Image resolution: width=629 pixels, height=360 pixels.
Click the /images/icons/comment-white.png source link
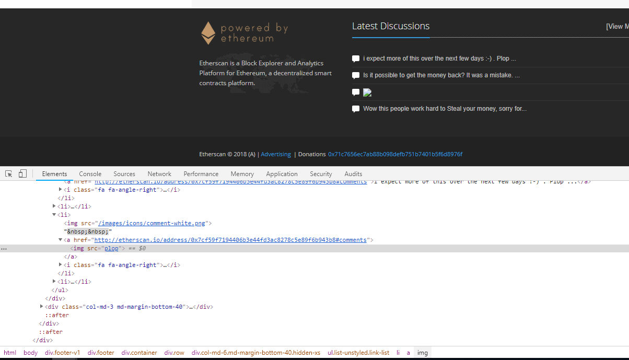click(152, 223)
